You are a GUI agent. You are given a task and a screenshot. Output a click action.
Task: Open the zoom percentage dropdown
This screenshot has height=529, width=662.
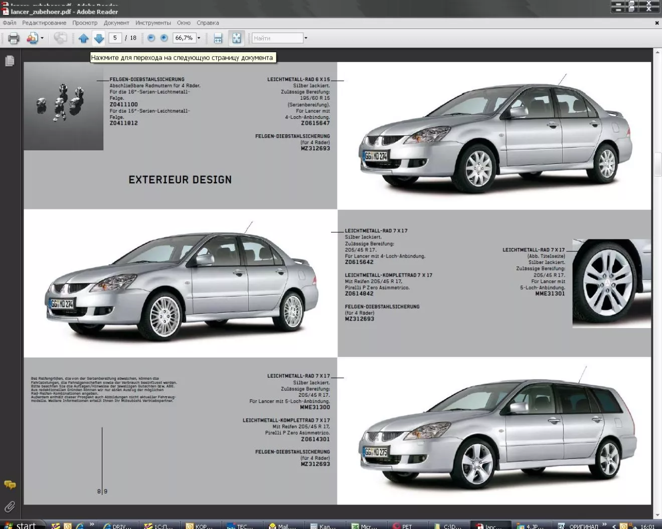click(x=199, y=38)
